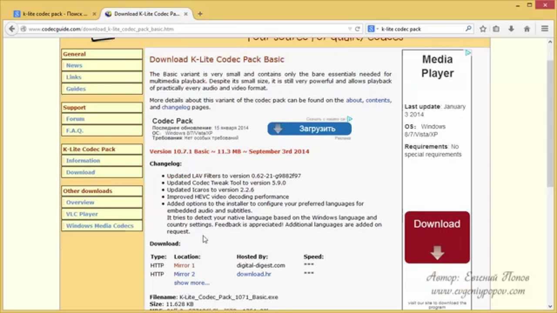Screen dimensions: 557x313
Task: Bookmark this page with the star icon
Action: click(483, 29)
